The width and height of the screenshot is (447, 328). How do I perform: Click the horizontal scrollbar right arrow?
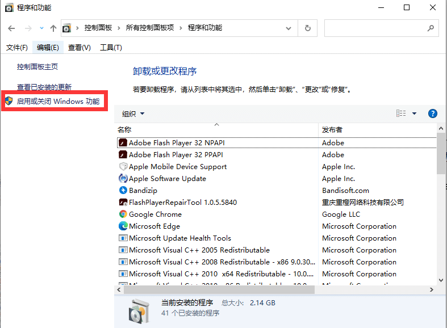coord(431,290)
